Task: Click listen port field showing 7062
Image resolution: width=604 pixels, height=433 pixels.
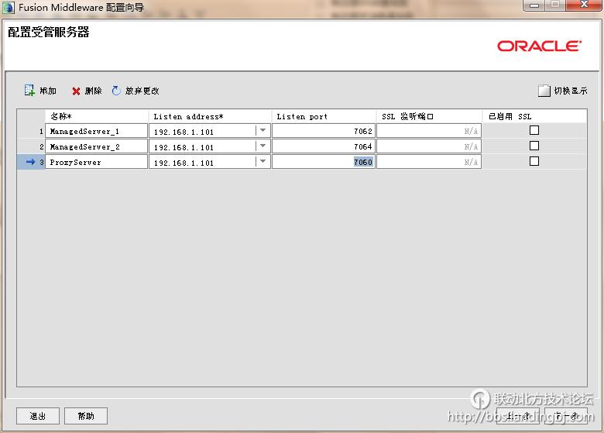Action: pyautogui.click(x=324, y=131)
